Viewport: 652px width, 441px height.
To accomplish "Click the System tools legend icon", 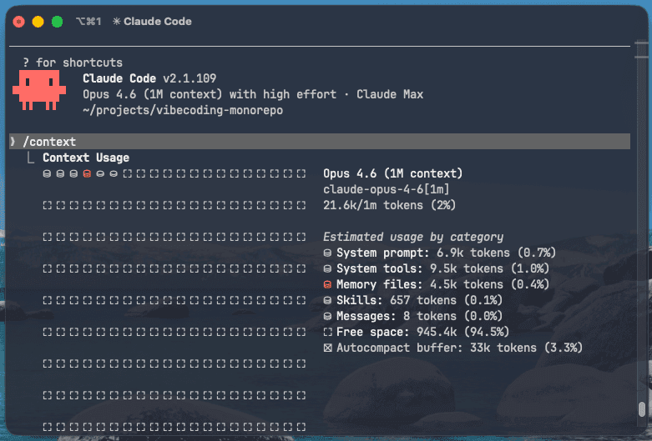I will point(327,268).
